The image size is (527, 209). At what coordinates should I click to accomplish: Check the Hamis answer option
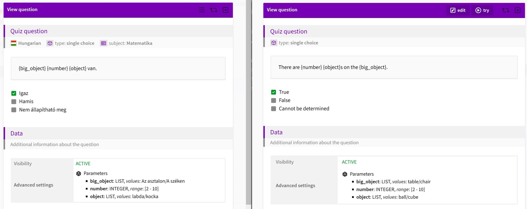pyautogui.click(x=14, y=102)
